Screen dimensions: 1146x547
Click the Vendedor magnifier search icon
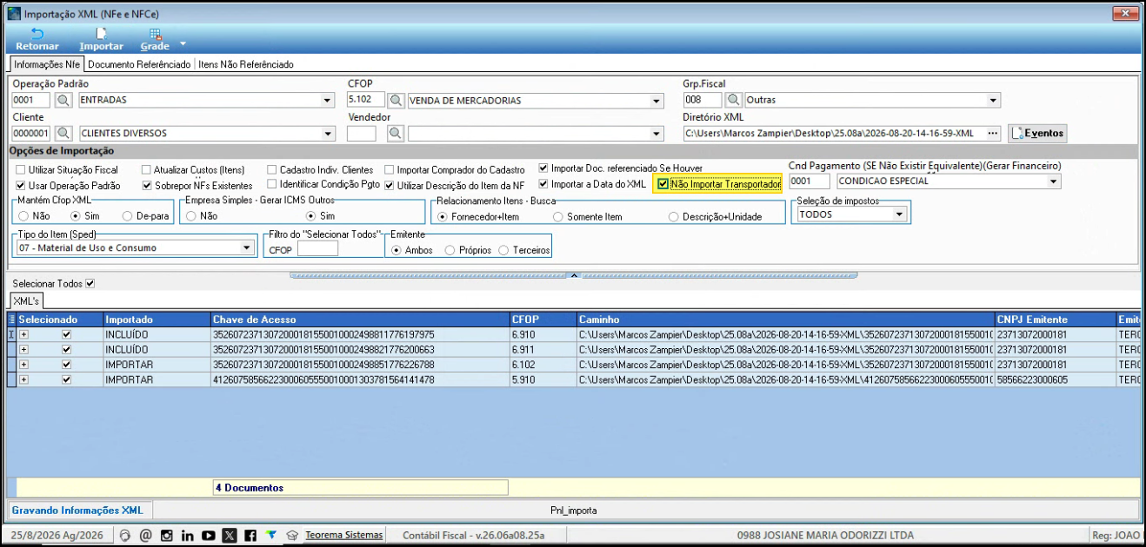396,133
